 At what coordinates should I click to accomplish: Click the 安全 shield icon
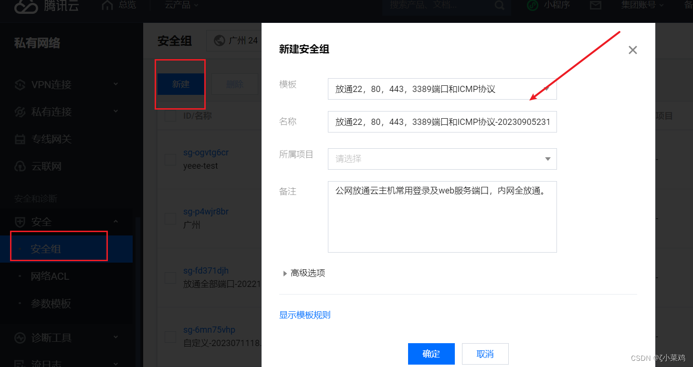point(20,222)
